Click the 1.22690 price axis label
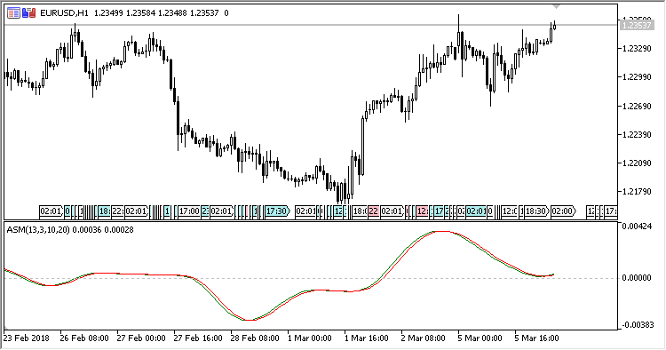This screenshot has height=350, width=666. coord(637,107)
